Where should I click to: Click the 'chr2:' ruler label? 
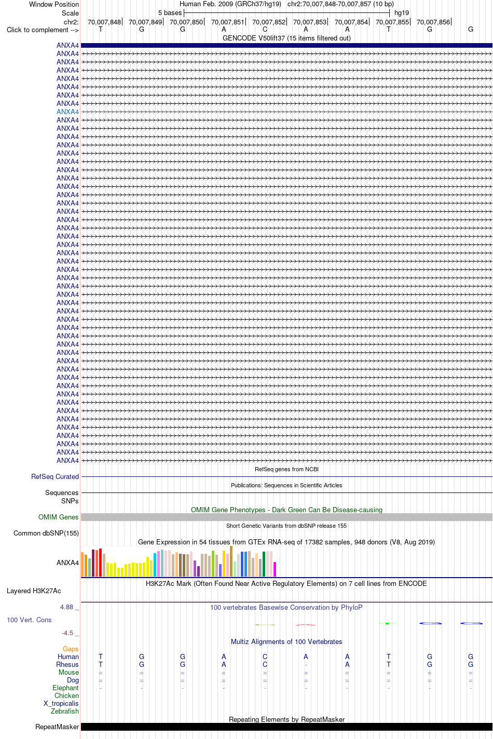(71, 22)
